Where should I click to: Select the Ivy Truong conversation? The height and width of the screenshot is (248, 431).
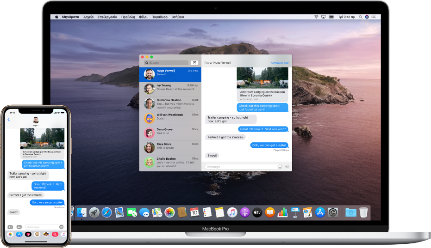tap(170, 89)
